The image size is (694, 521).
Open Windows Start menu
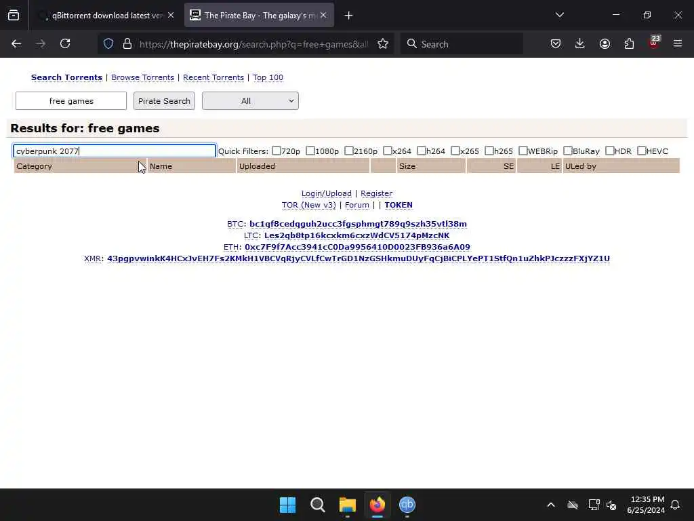[x=287, y=505]
